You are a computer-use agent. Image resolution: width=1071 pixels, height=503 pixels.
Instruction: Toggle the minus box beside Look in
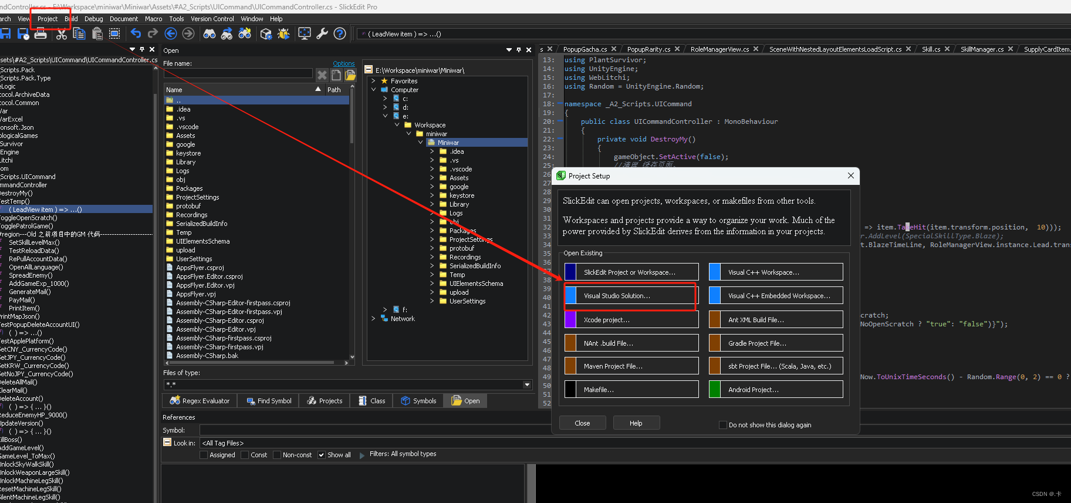(x=167, y=443)
